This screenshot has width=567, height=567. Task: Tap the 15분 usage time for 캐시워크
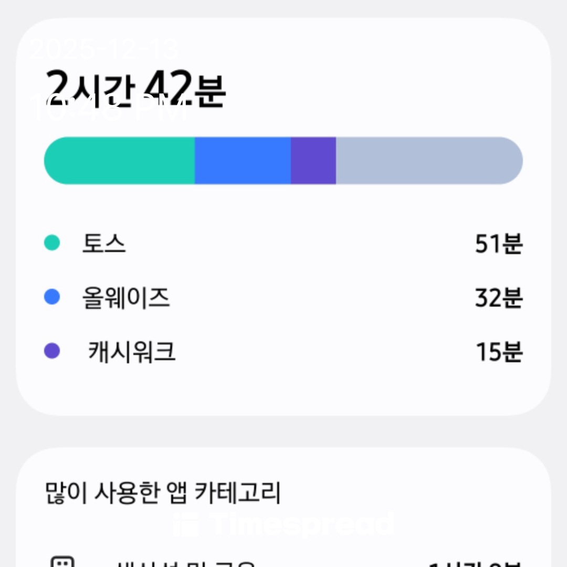pos(499,351)
